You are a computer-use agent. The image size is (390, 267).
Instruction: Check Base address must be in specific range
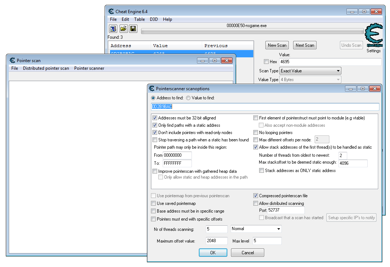pos(154,211)
